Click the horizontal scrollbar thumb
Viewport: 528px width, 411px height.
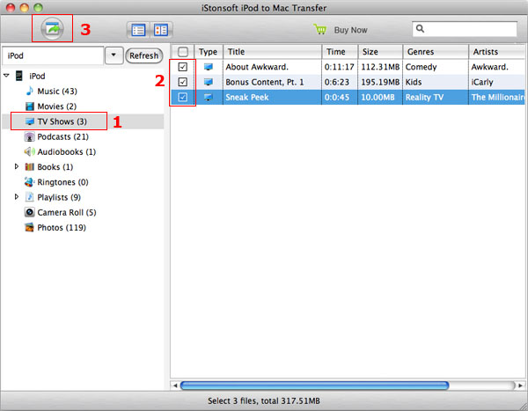tap(314, 385)
